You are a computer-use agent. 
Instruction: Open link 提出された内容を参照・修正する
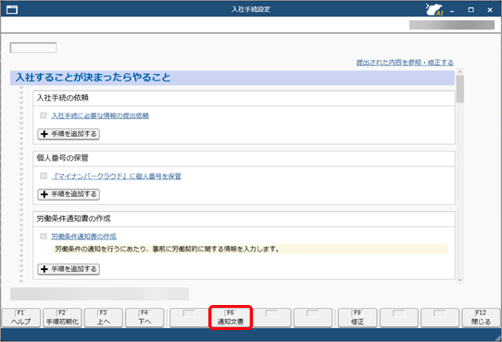[x=405, y=62]
